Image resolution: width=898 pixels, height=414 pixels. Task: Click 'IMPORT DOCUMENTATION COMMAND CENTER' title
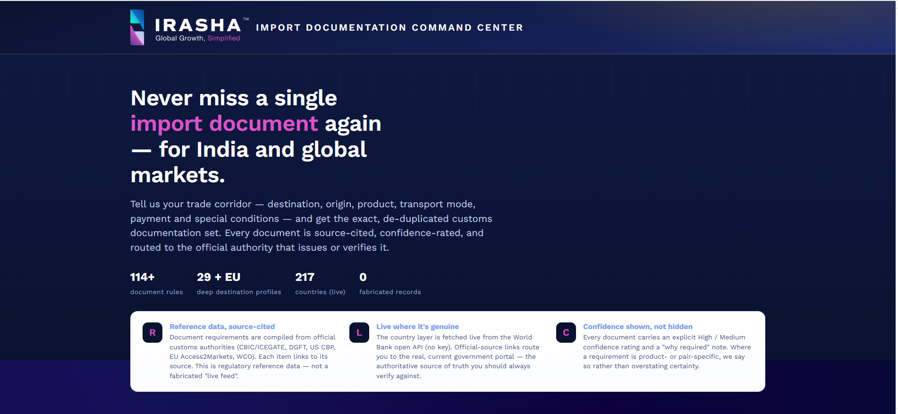click(390, 27)
